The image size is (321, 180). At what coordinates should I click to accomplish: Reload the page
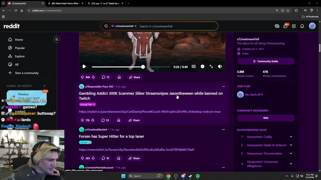16,10
